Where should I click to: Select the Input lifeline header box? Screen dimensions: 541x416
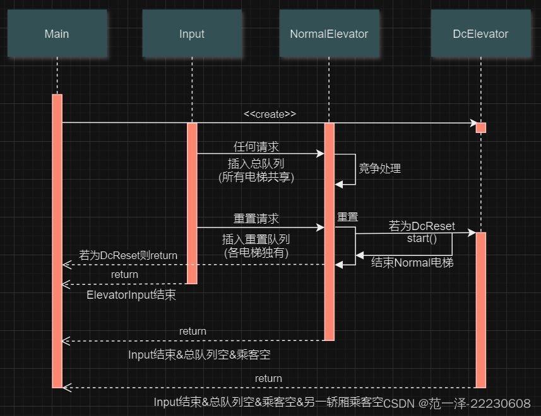pyautogui.click(x=191, y=34)
